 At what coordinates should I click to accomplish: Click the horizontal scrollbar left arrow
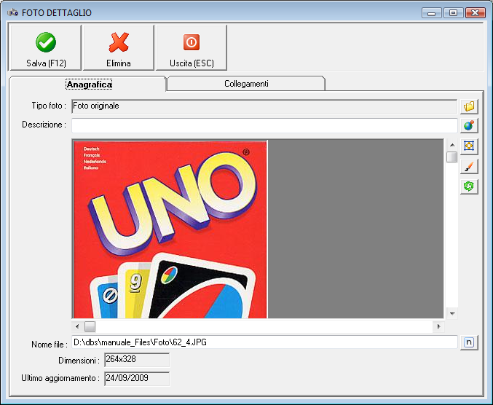[x=77, y=327]
